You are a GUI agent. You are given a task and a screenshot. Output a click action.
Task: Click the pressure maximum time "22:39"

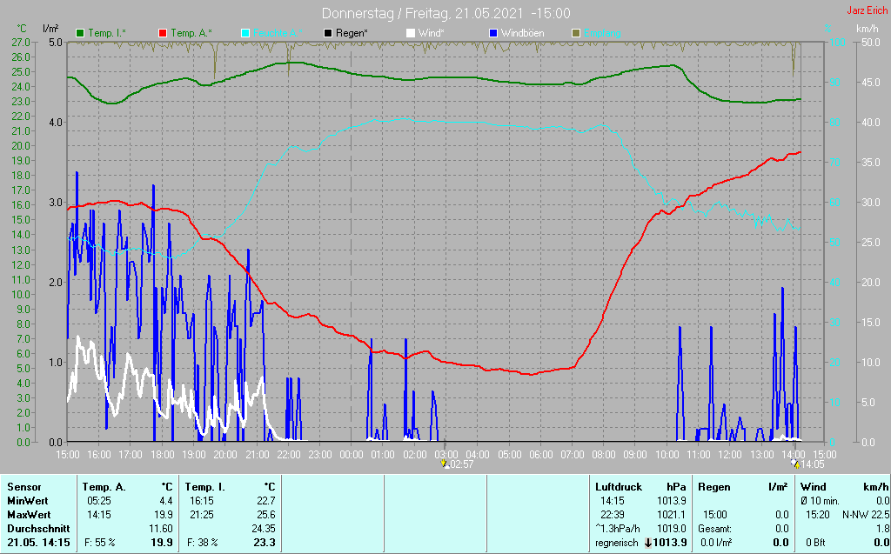(612, 515)
